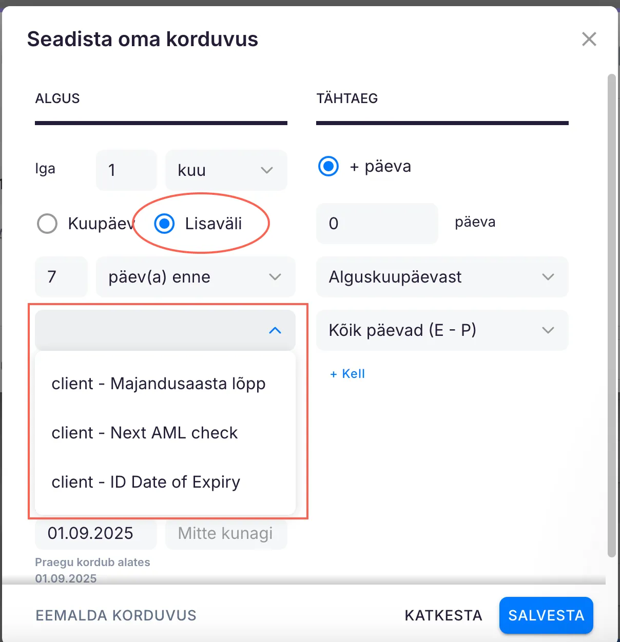Toggle the '+ päeva' radio button

pyautogui.click(x=328, y=166)
